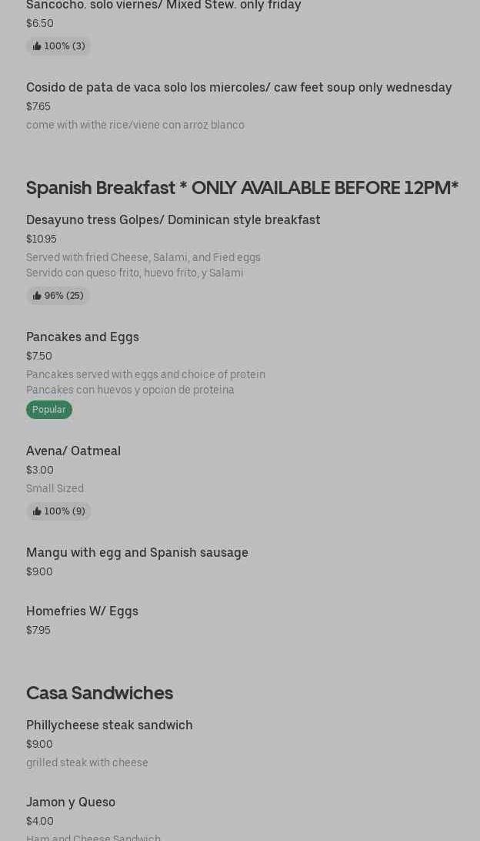Click the Sancocho Mixed Stew title
Screen dimensions: 480x841
[x=164, y=5]
